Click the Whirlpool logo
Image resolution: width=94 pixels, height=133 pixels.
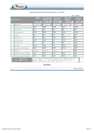point(19,6)
